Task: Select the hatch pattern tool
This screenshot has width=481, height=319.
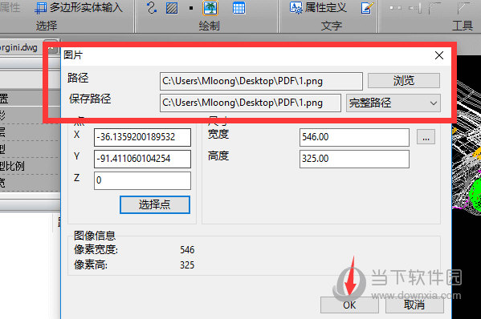Action: point(172,8)
